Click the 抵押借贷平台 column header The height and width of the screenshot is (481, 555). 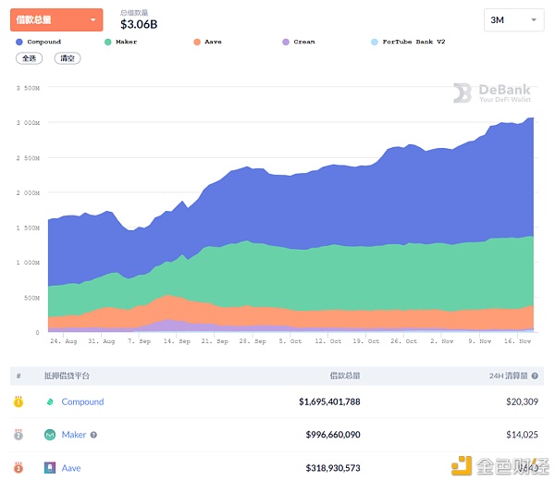coord(67,376)
